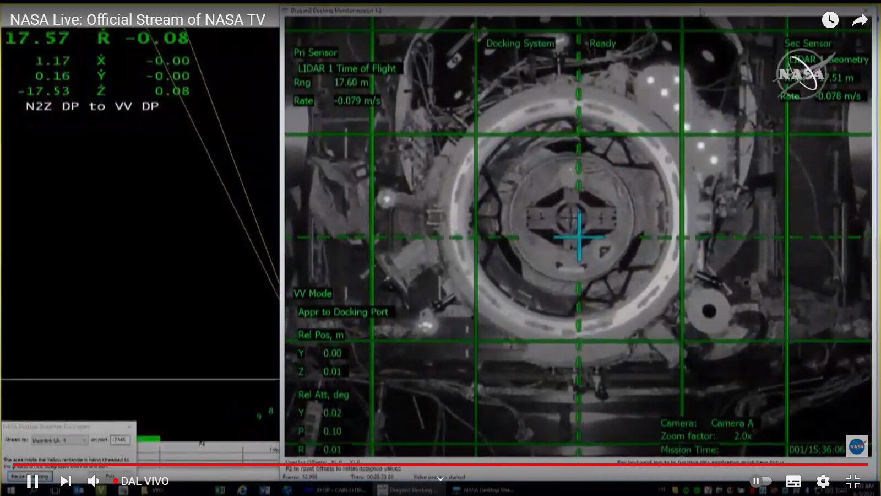Open the player settings gear

823,481
